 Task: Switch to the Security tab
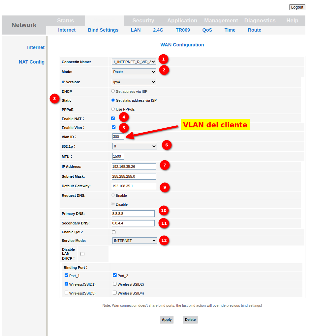pos(143,20)
